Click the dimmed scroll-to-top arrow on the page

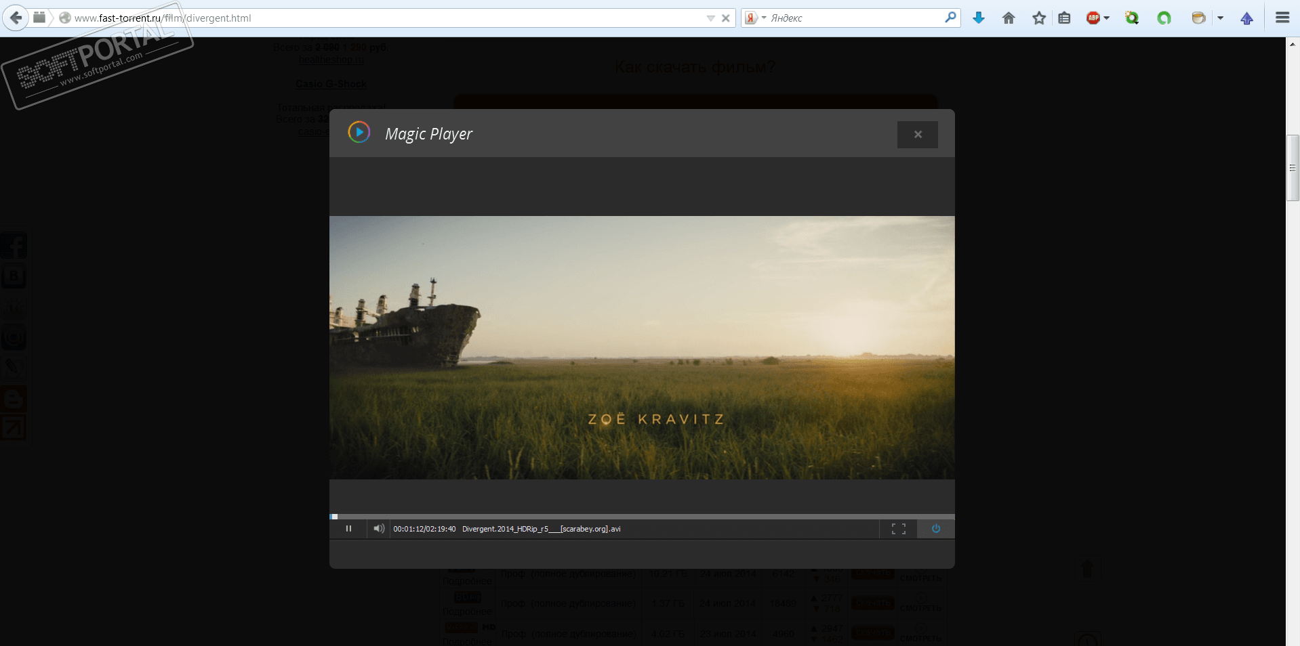(1088, 568)
